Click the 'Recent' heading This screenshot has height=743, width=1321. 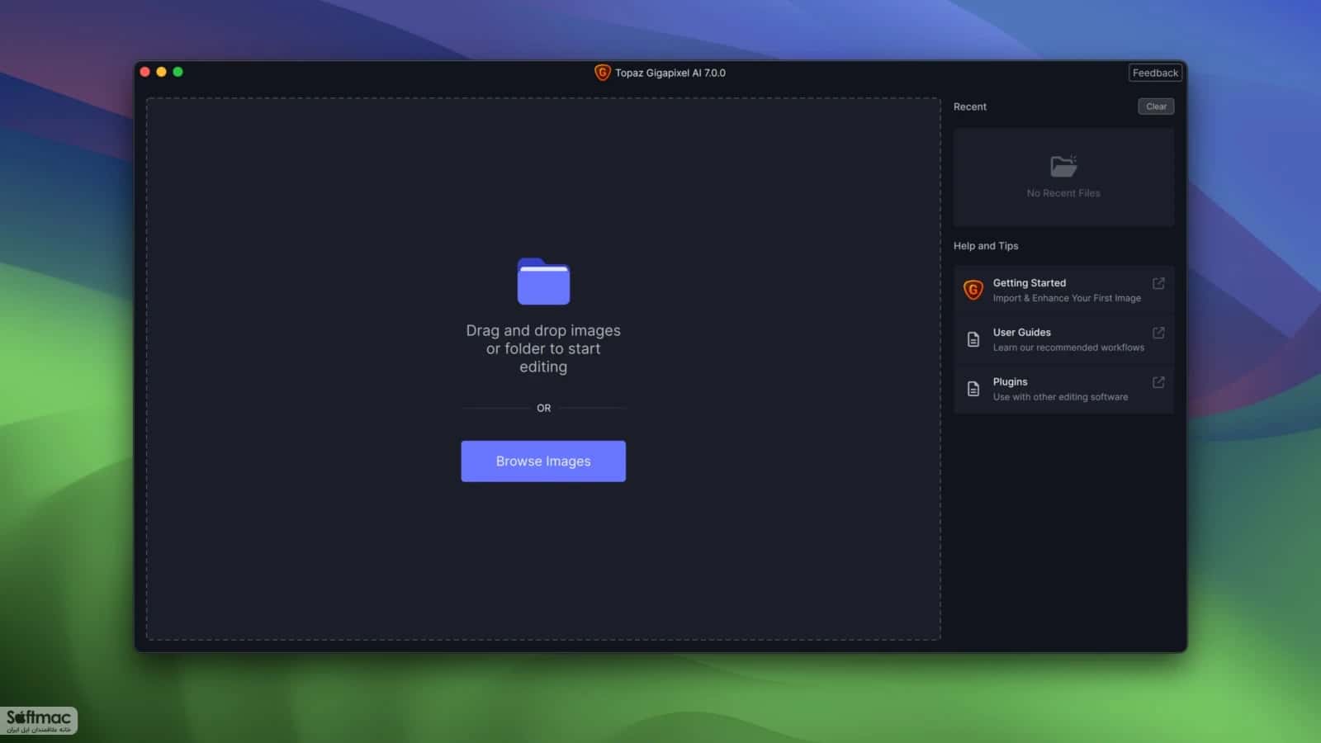click(970, 106)
